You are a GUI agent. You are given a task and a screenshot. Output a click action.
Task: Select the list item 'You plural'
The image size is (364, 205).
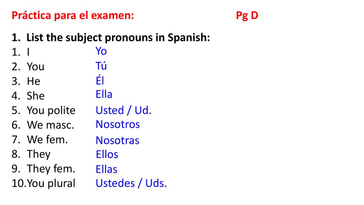click(51, 184)
